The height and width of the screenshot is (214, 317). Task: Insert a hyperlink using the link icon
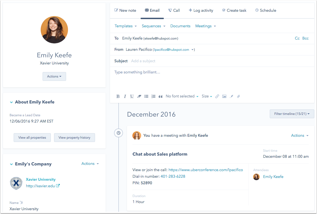tap(217, 96)
